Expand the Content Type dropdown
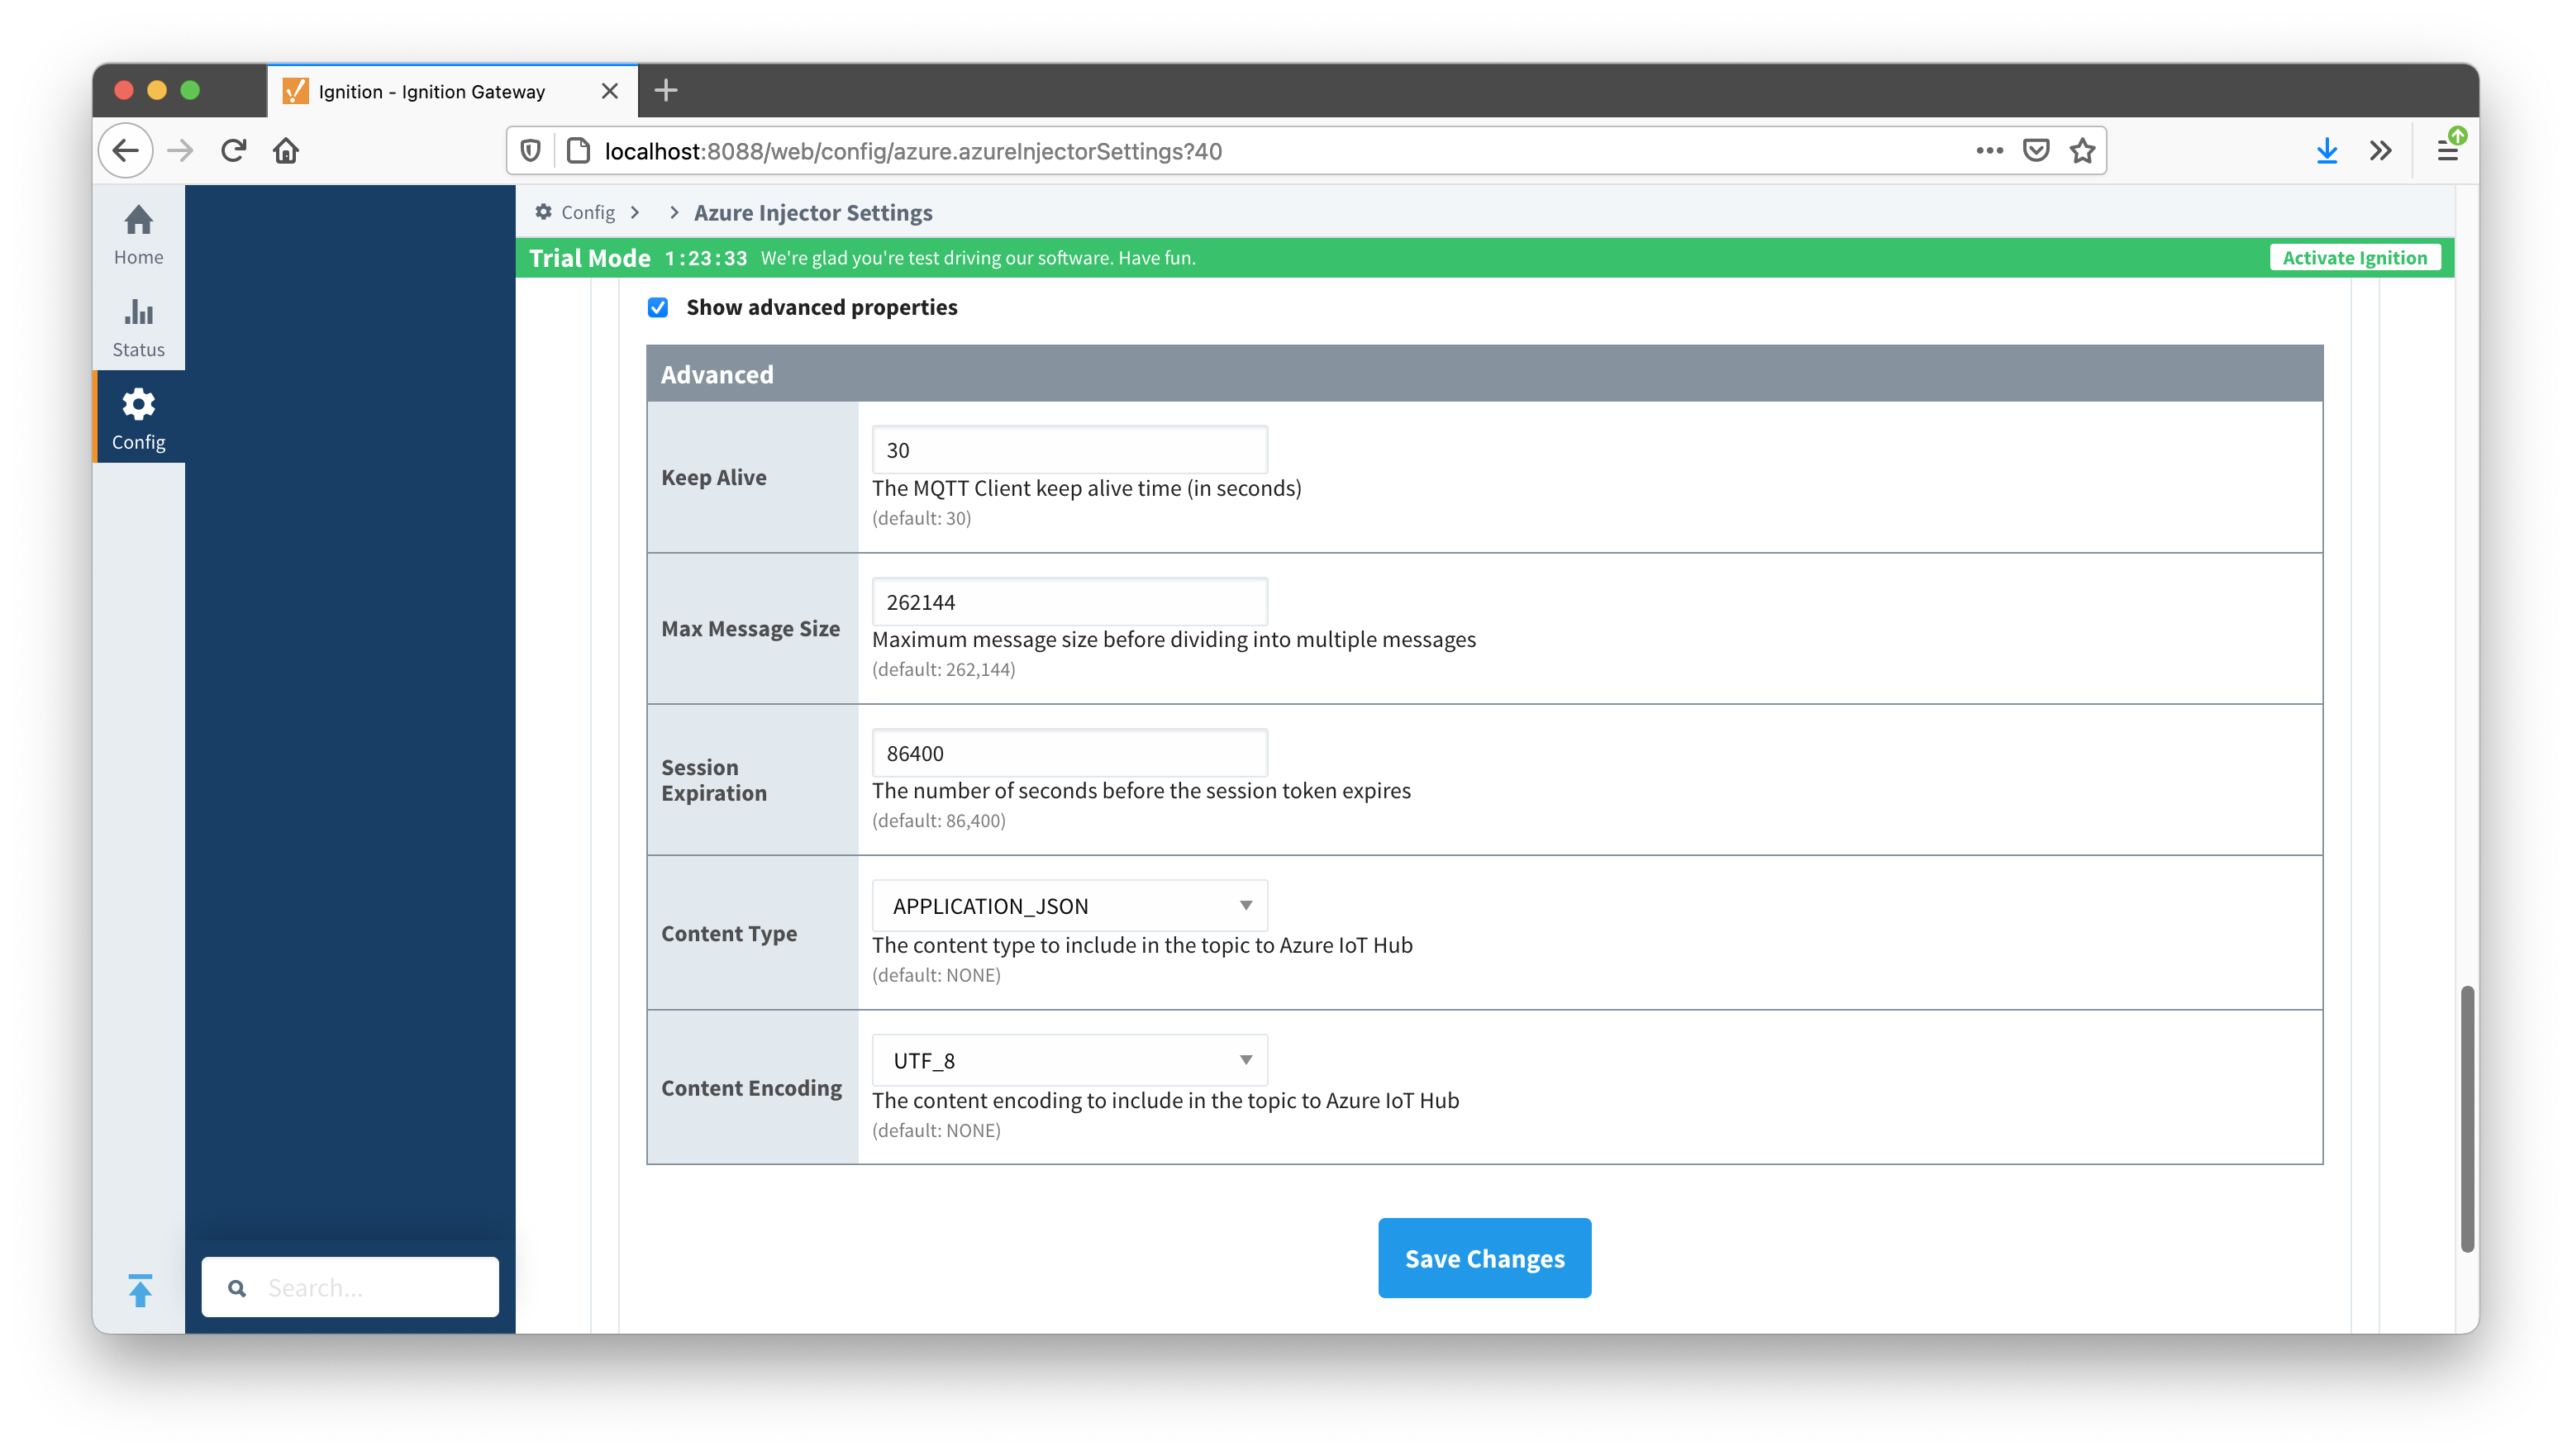The height and width of the screenshot is (1456, 2572). tap(1069, 906)
